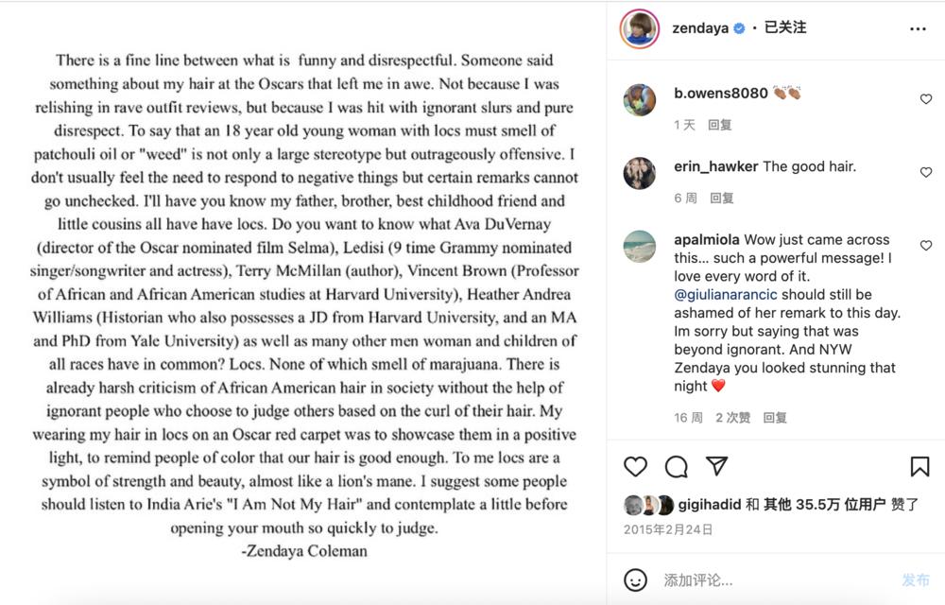Like erin_hawker's comment
The image size is (945, 605).
click(x=925, y=173)
